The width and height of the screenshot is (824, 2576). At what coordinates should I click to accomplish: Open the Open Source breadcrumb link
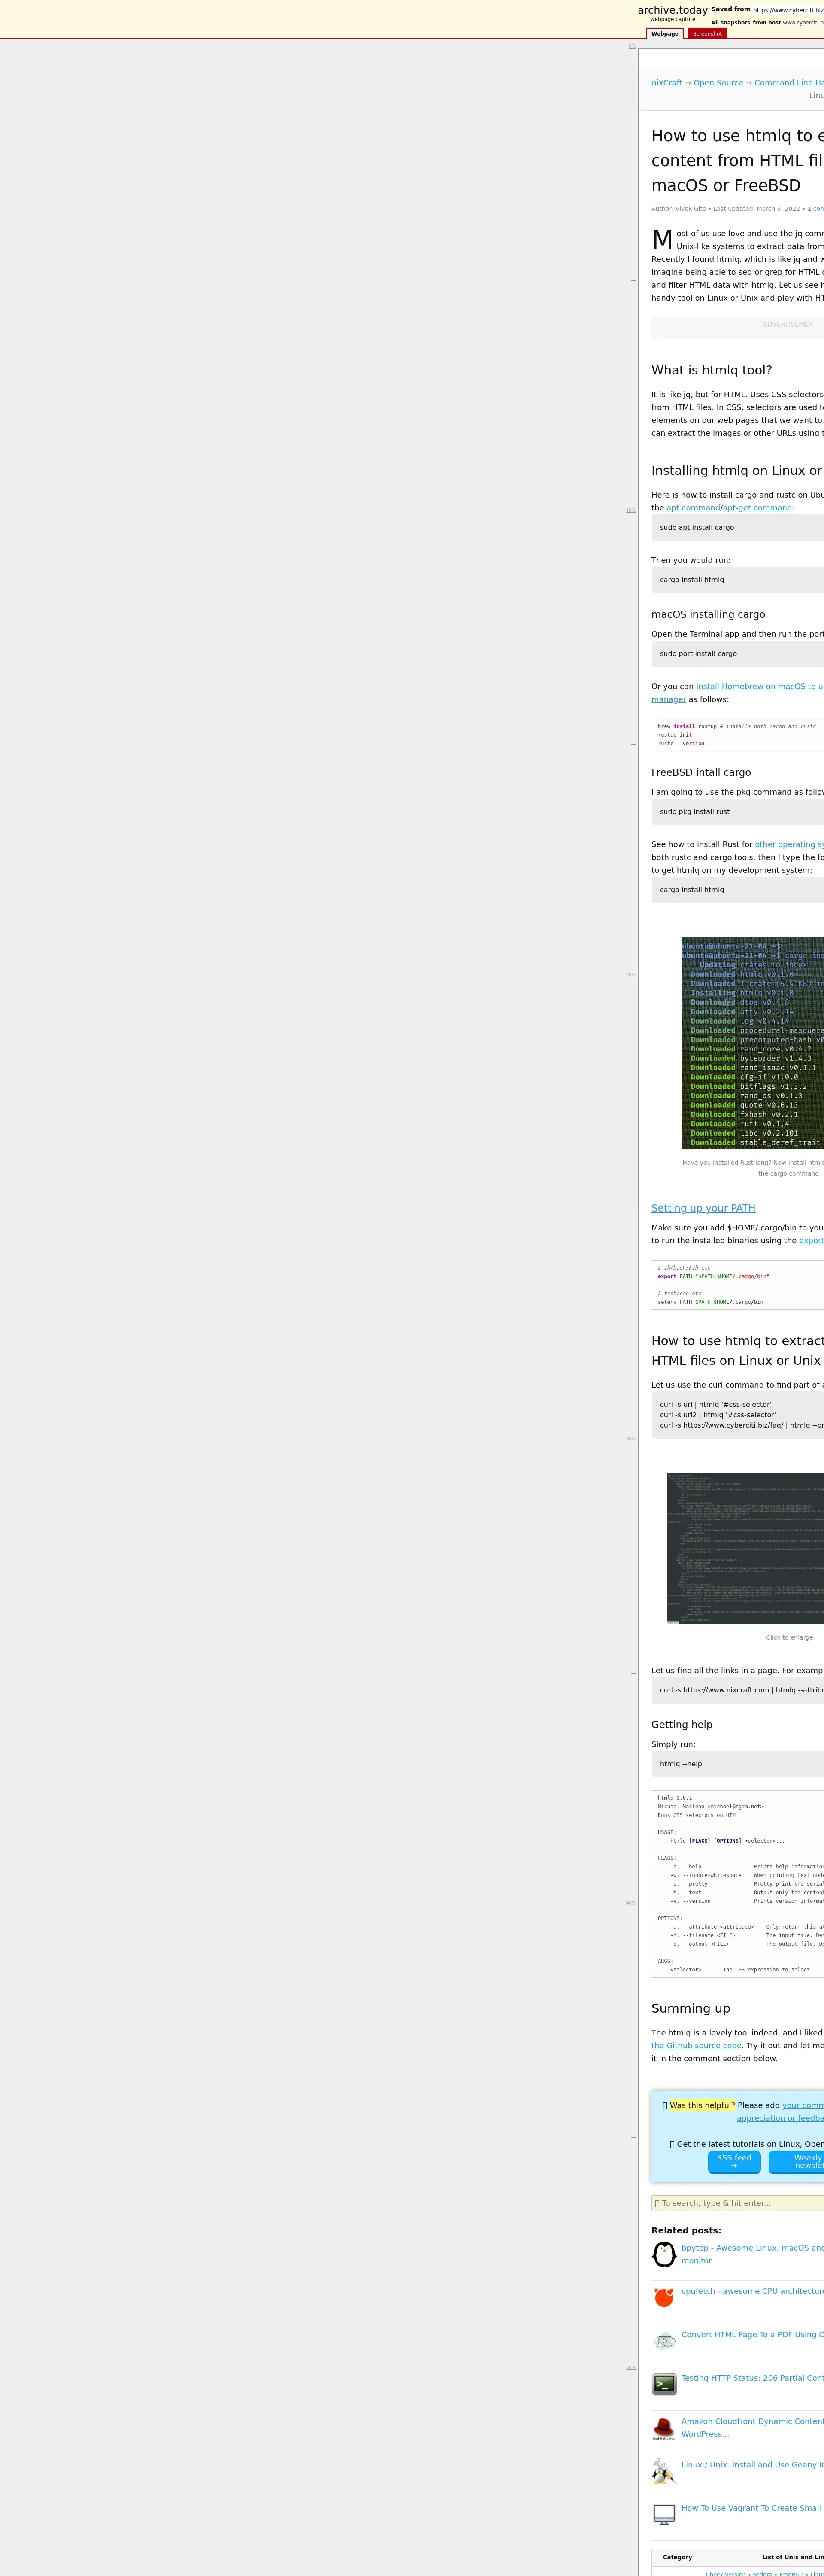pos(718,83)
